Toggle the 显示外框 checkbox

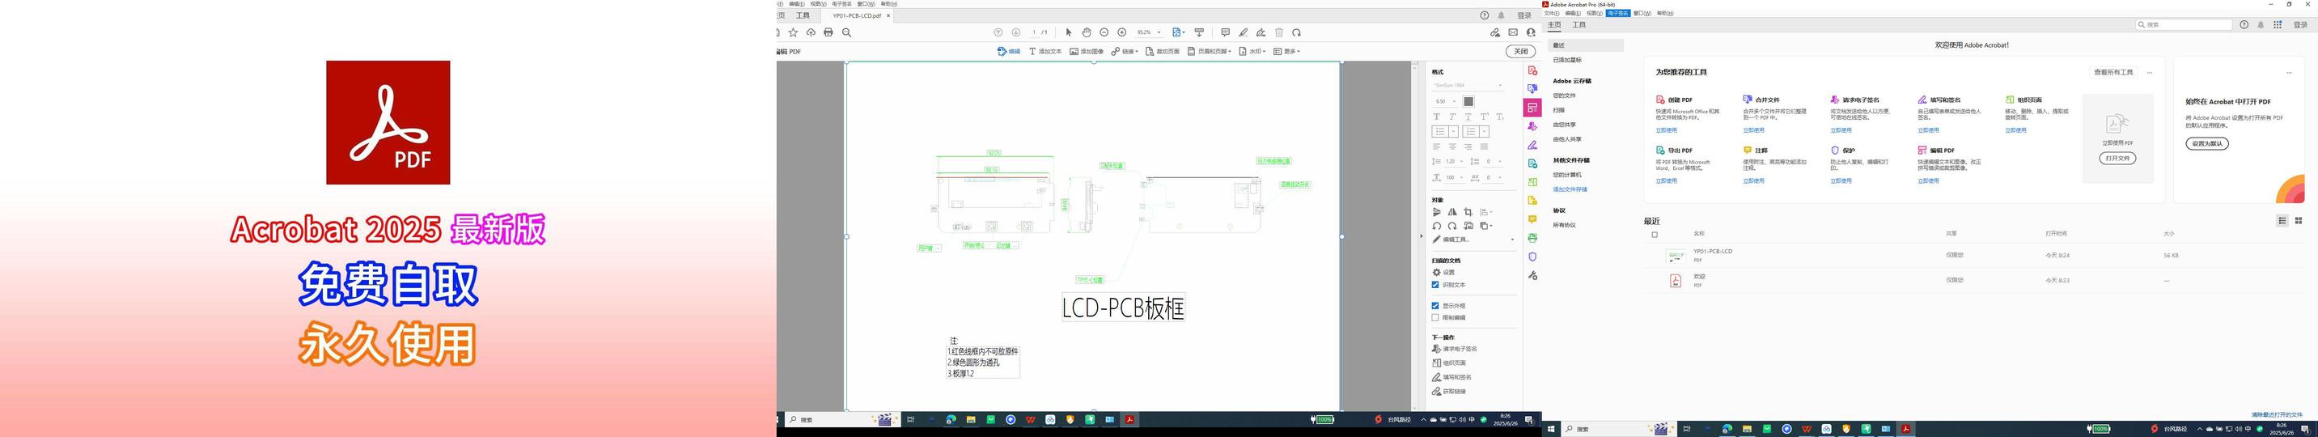[x=1435, y=306]
